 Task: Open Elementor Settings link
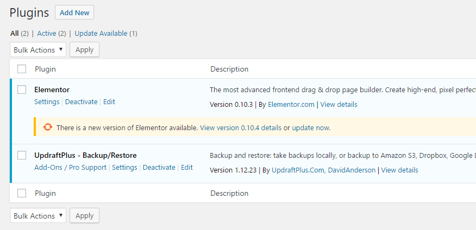(x=47, y=102)
